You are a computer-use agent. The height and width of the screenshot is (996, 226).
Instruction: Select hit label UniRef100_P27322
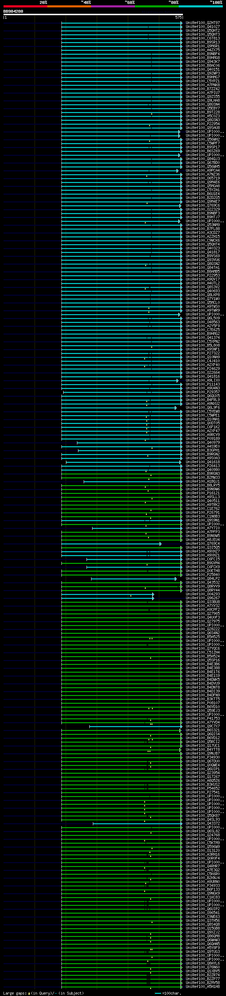tap(203, 353)
